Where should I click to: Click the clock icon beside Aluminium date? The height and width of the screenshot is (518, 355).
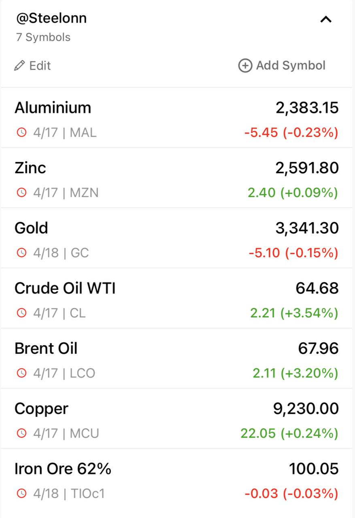point(21,132)
